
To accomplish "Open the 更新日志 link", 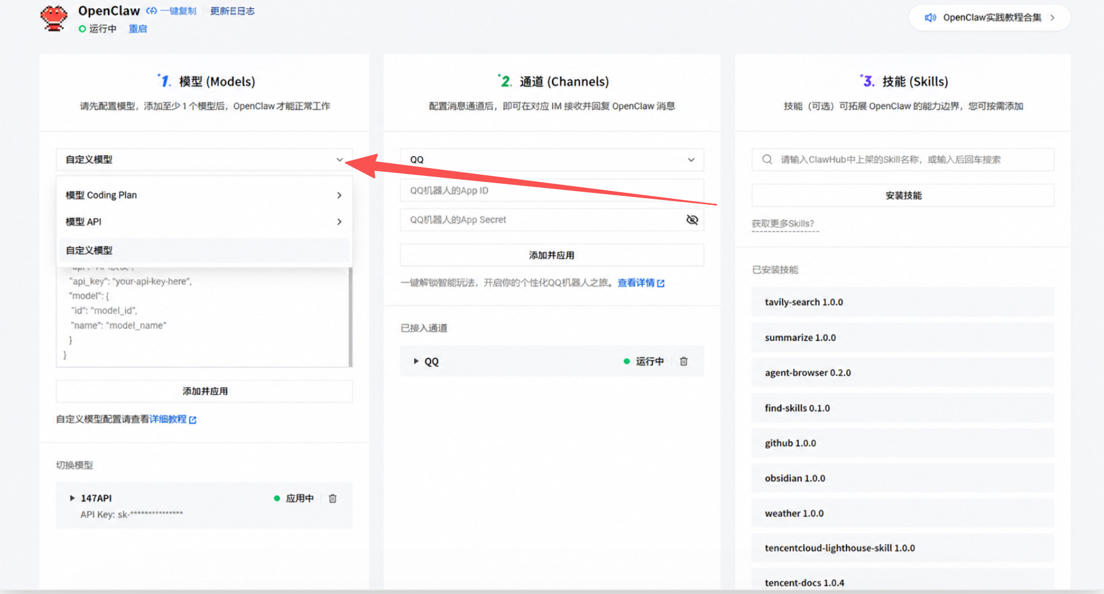I will [232, 11].
